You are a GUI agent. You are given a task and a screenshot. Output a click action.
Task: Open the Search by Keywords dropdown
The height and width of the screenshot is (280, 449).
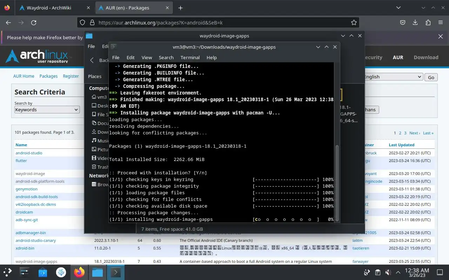click(47, 110)
